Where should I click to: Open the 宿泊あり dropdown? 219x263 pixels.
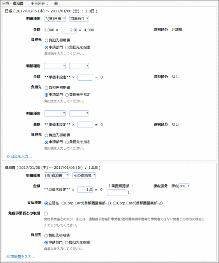79,19
